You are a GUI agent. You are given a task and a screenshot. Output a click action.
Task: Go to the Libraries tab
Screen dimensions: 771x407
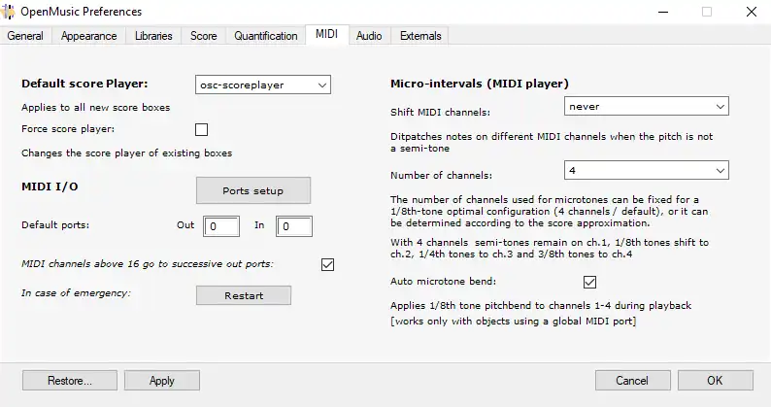[x=153, y=36]
